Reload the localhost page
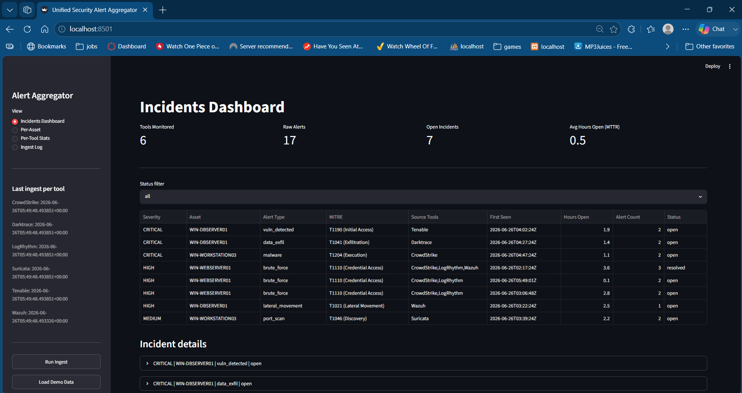Image resolution: width=742 pixels, height=393 pixels. click(x=27, y=29)
